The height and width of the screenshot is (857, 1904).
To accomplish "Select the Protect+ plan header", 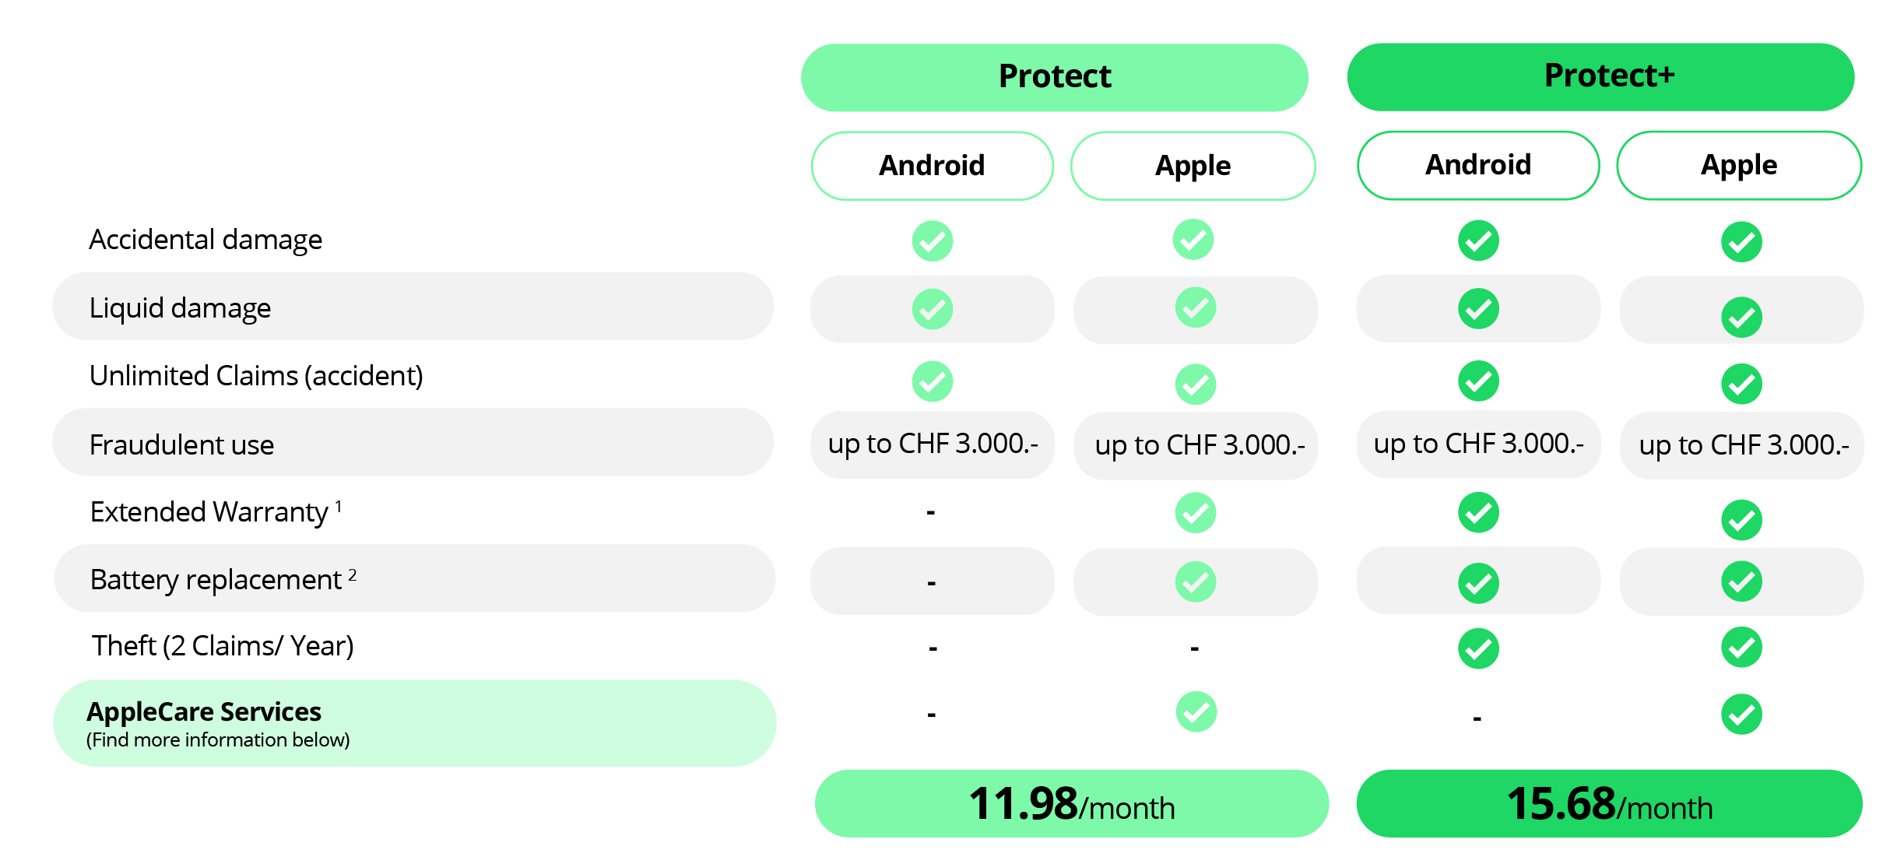I will 1600,77.
